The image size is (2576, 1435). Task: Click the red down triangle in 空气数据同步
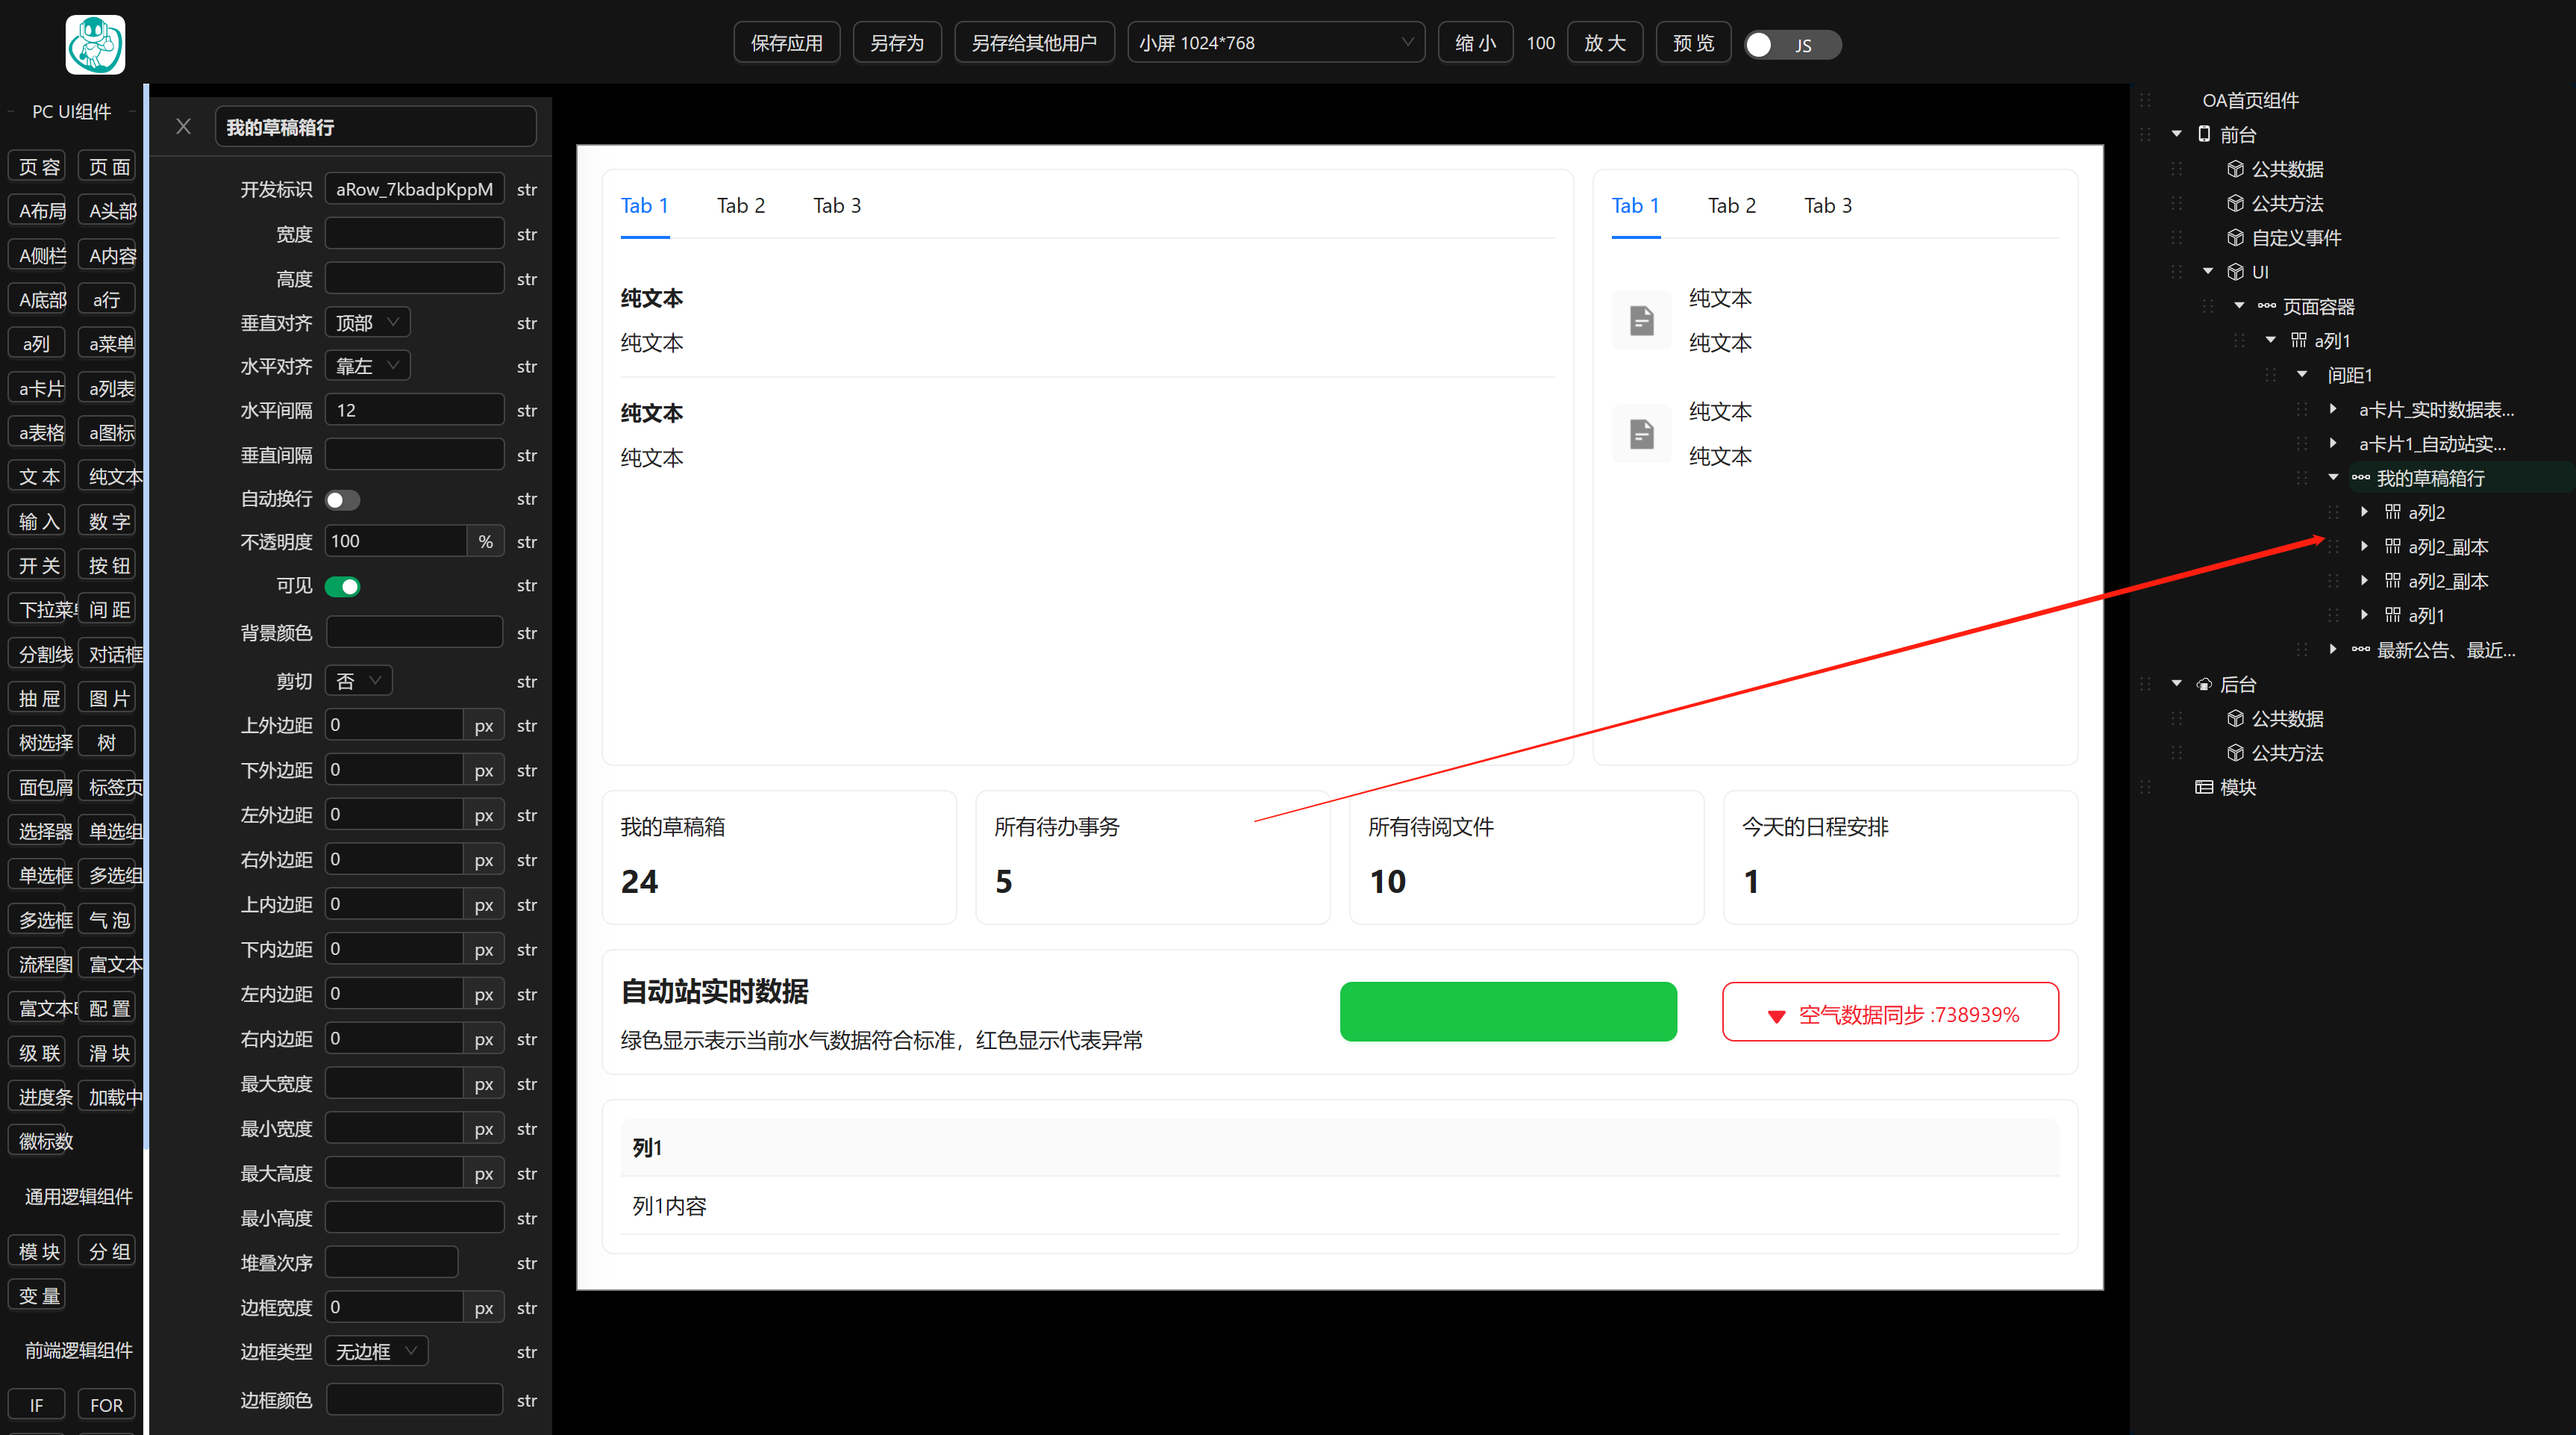[x=1776, y=1015]
